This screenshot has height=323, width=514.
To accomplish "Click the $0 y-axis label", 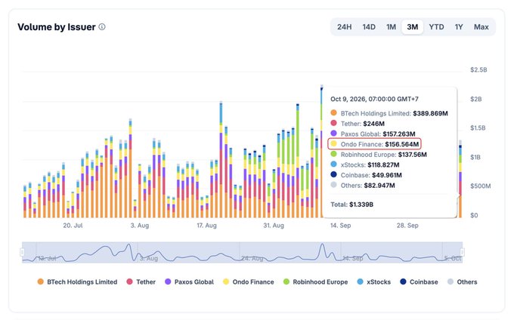I will [474, 215].
